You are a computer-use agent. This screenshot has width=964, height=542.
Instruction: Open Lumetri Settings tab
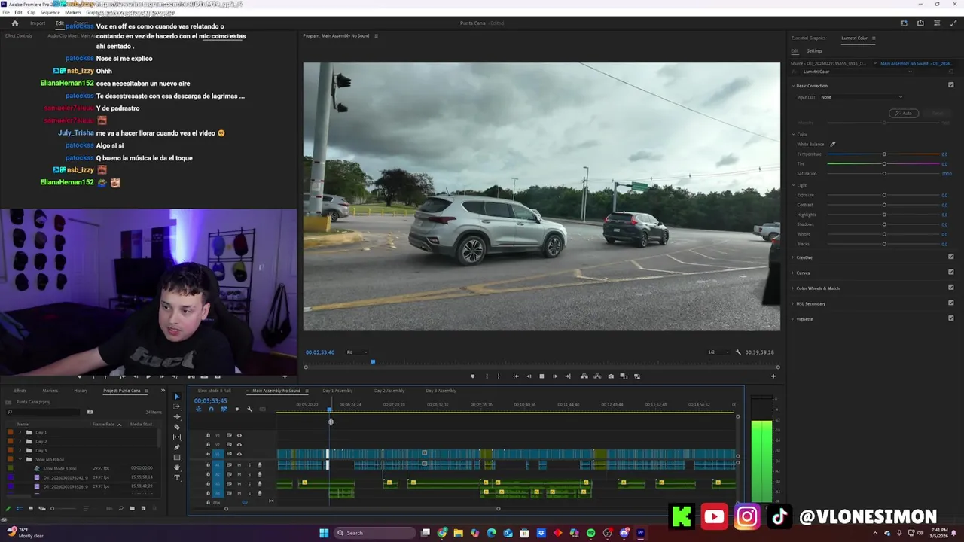pos(814,51)
